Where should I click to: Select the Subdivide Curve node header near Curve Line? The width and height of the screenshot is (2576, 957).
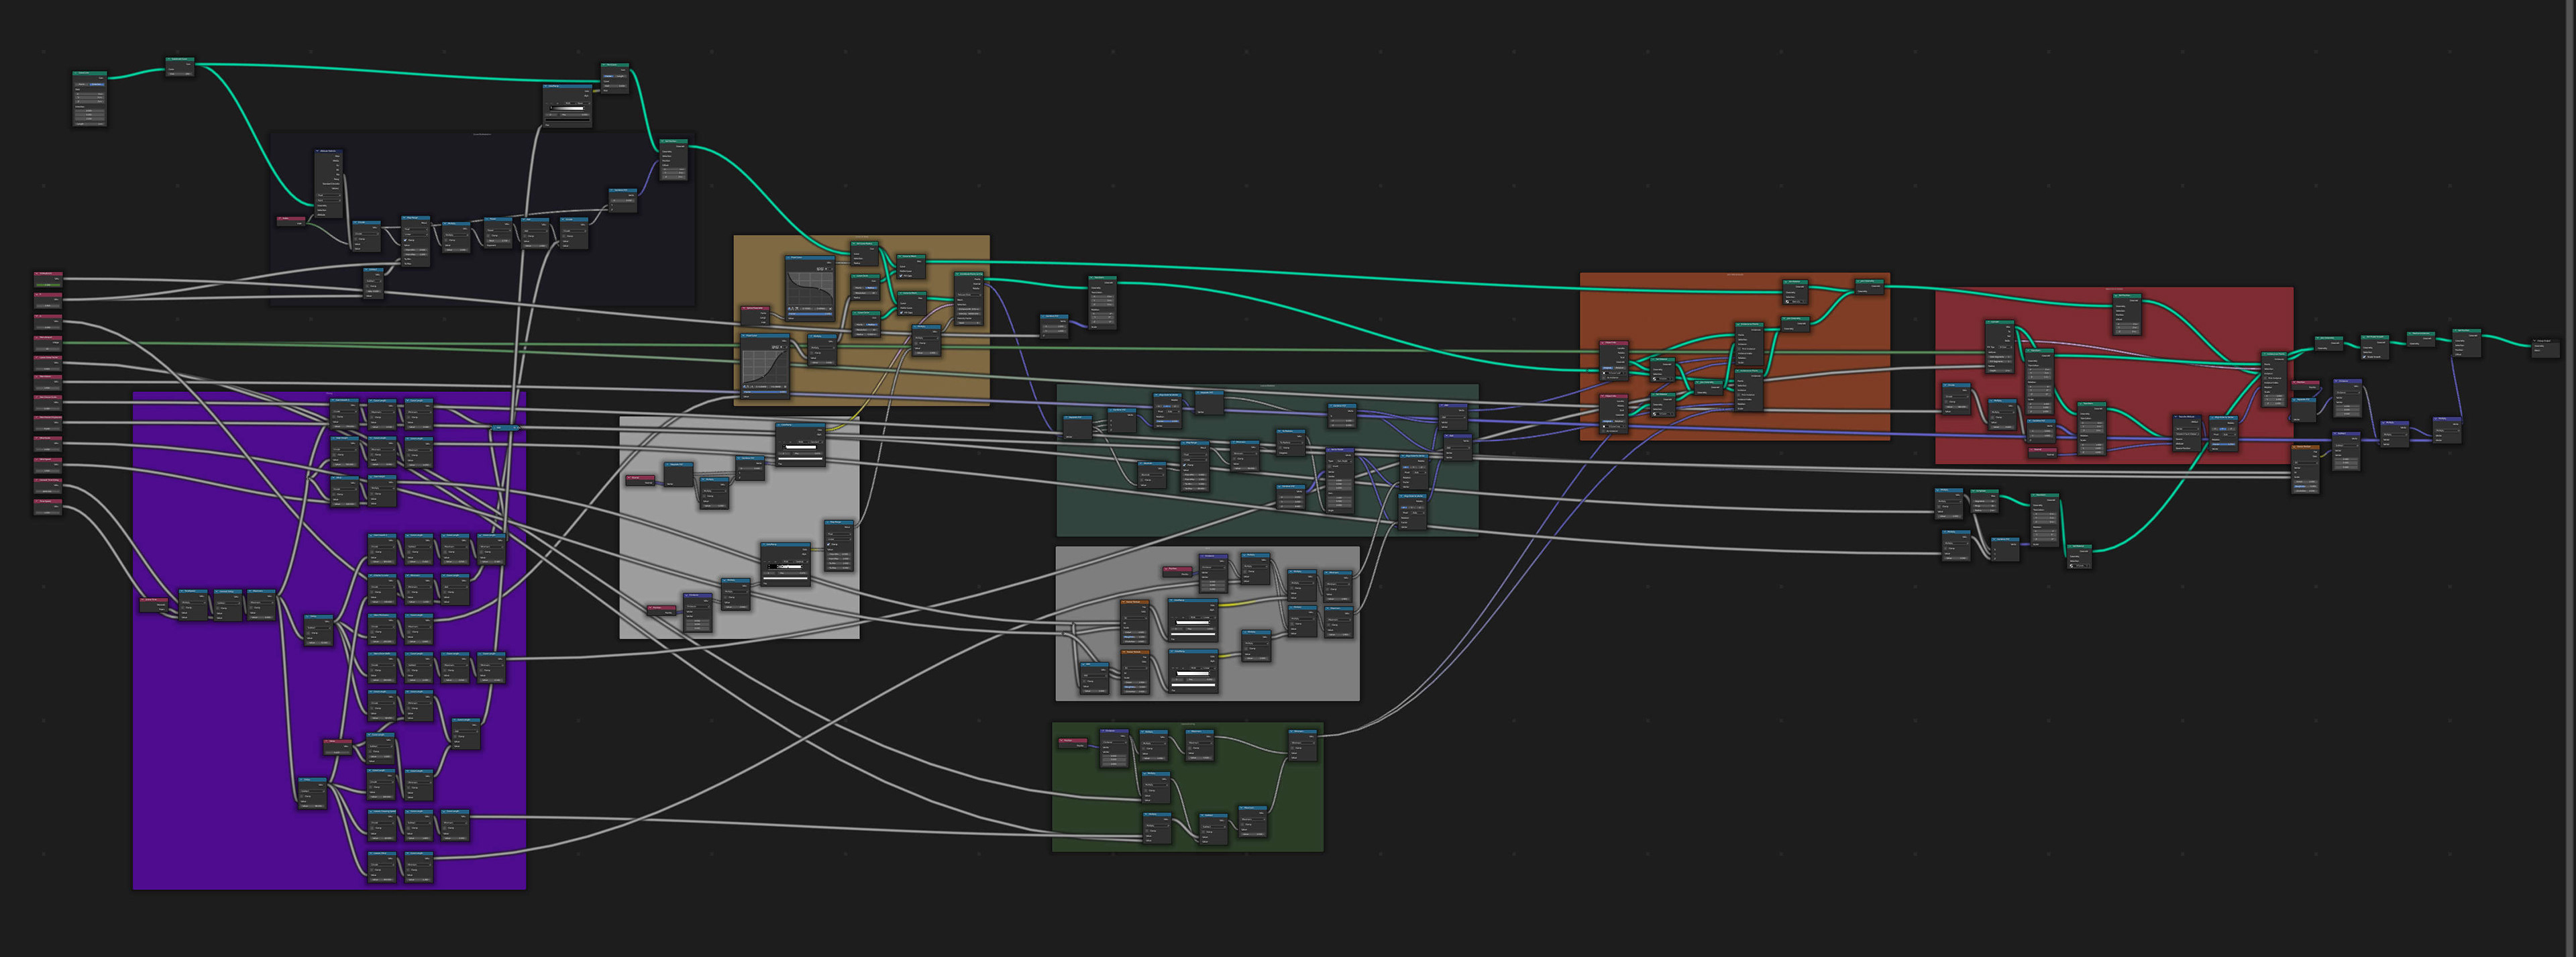(180, 59)
